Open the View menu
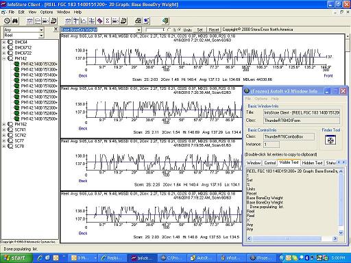The height and width of the screenshot is (263, 351). coord(32,12)
